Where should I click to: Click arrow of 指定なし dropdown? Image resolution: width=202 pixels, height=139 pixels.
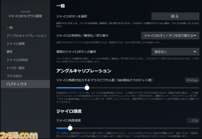195,52
